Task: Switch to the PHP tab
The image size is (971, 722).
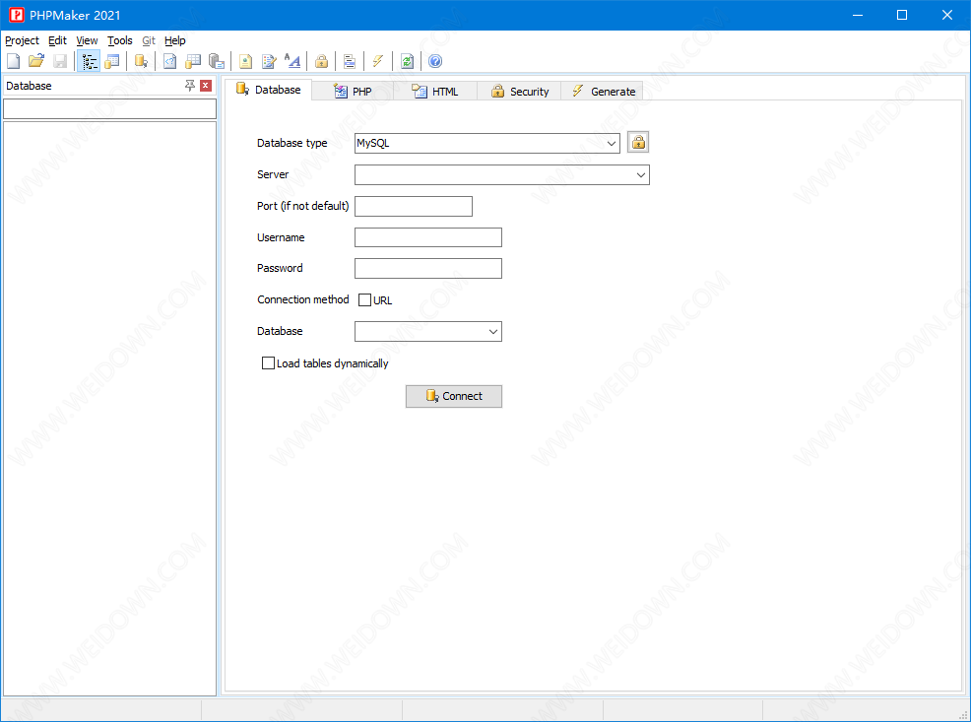Action: click(353, 92)
